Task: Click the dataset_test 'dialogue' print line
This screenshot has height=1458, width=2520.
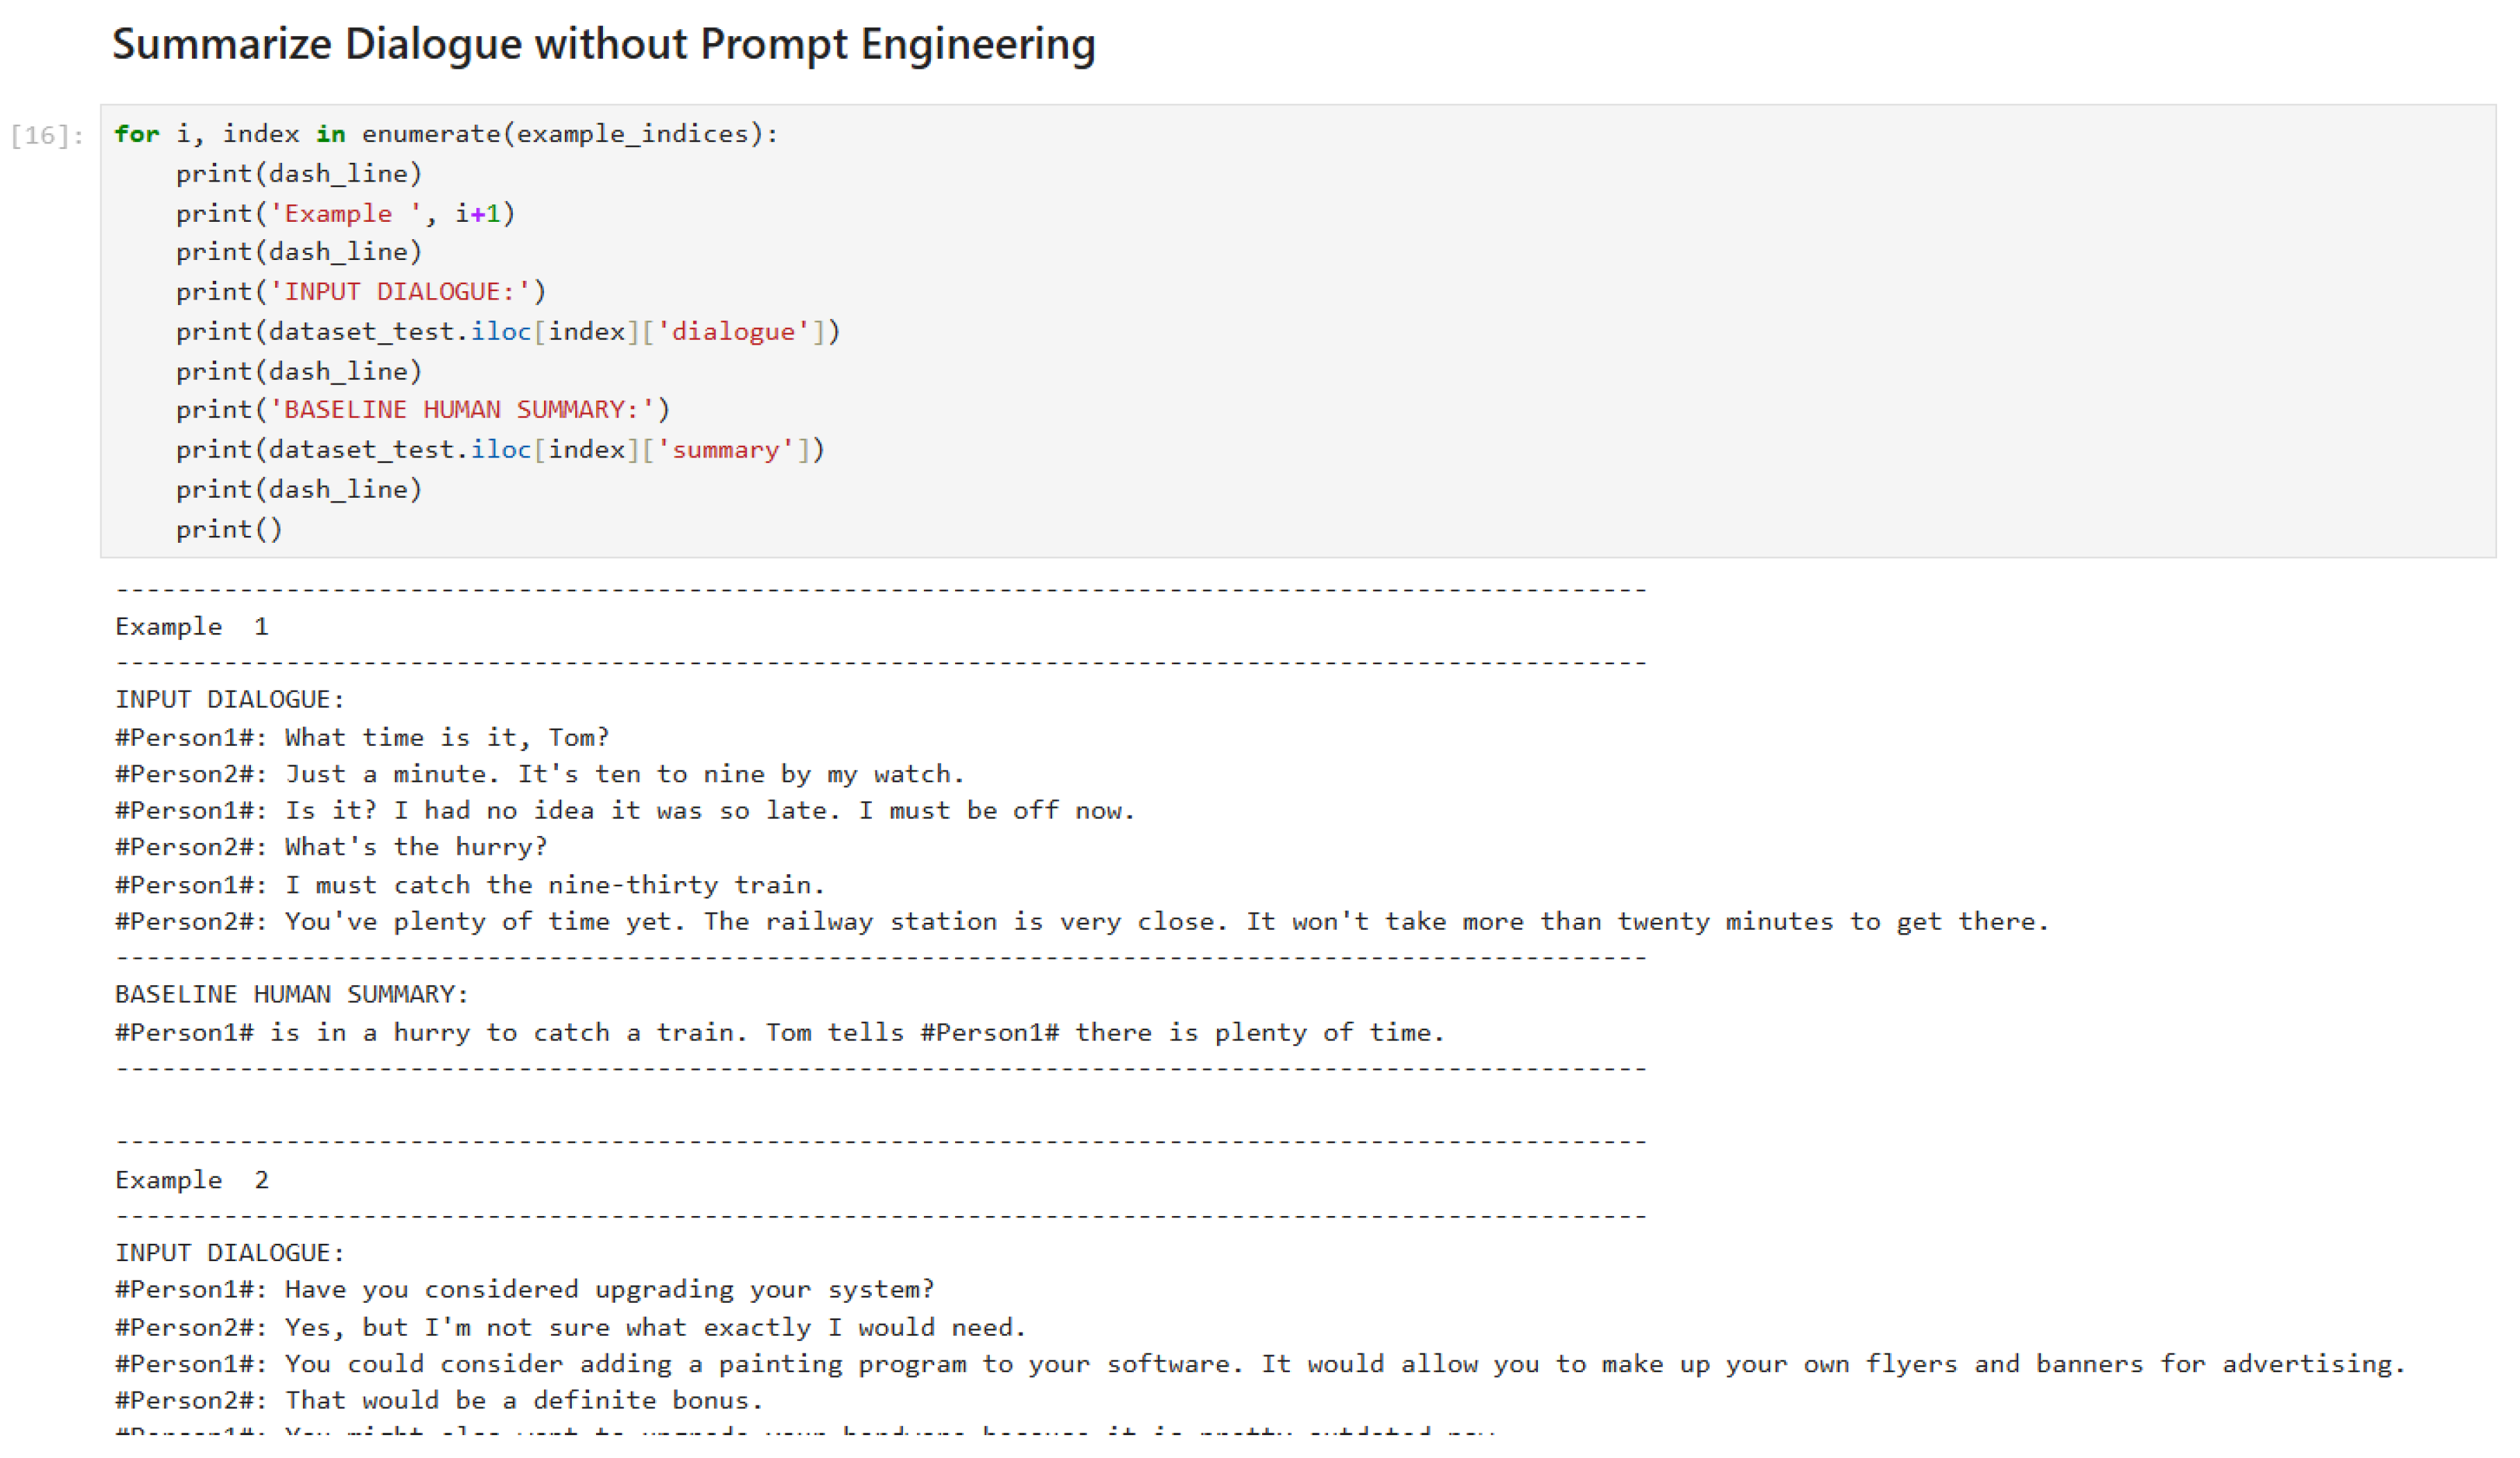Action: coord(508,332)
